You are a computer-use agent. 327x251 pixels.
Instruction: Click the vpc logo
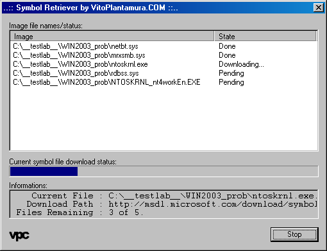tap(19, 236)
